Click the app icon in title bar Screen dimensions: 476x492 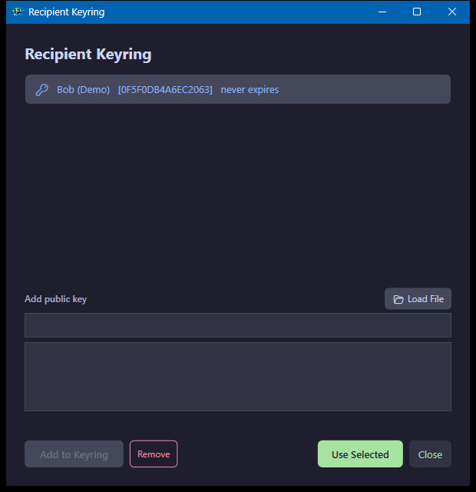click(x=18, y=12)
